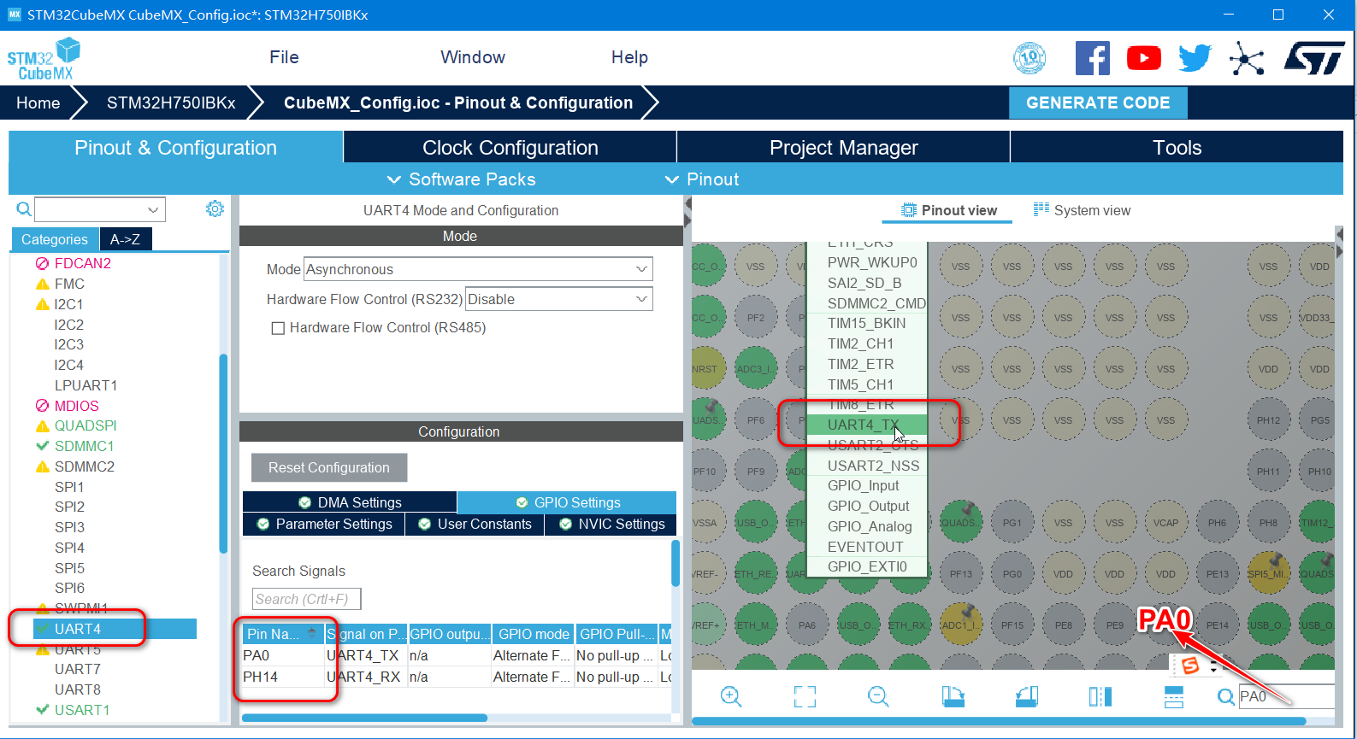Switch to the Clock Configuration tab
Viewport: 1357px width, 739px height.
click(510, 147)
